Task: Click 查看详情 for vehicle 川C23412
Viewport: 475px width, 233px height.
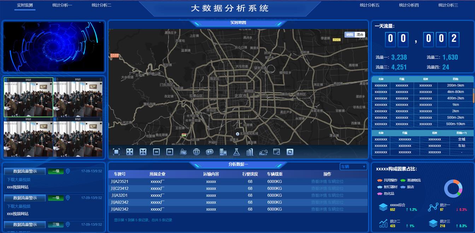Action: [x=319, y=189]
